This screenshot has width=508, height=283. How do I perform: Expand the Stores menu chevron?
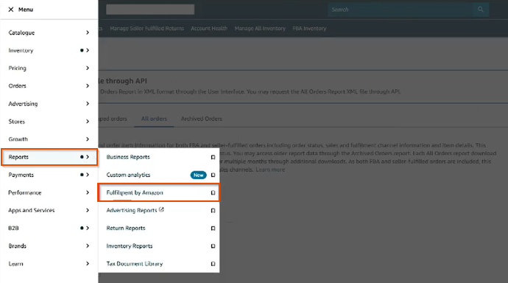[x=88, y=122]
